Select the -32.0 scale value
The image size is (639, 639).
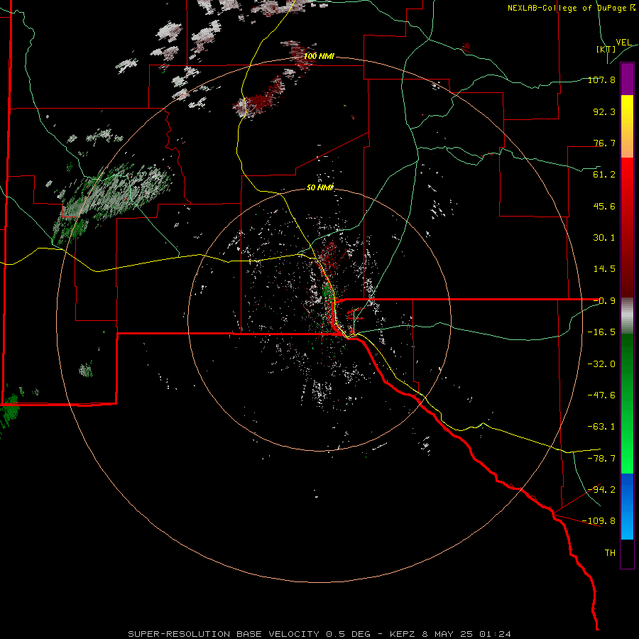pos(601,364)
